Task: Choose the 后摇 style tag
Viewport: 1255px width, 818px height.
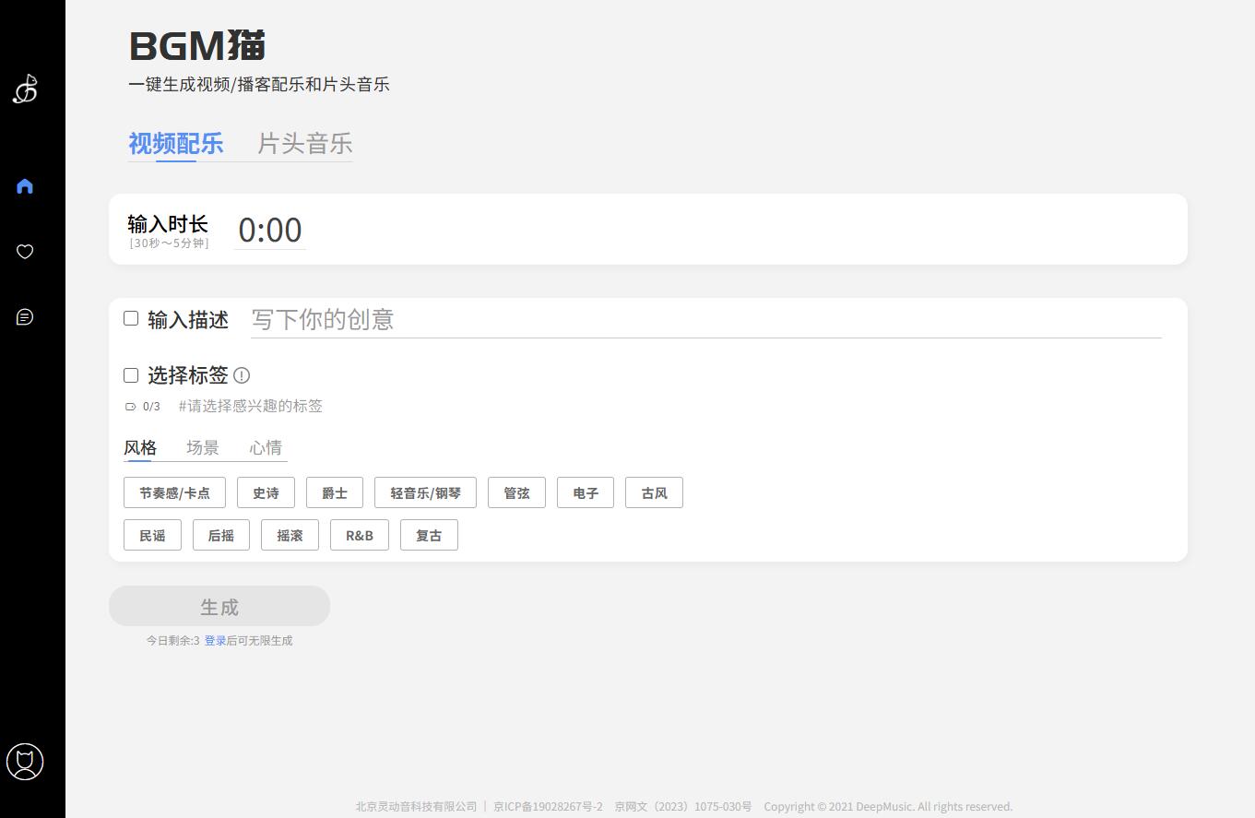Action: point(221,535)
